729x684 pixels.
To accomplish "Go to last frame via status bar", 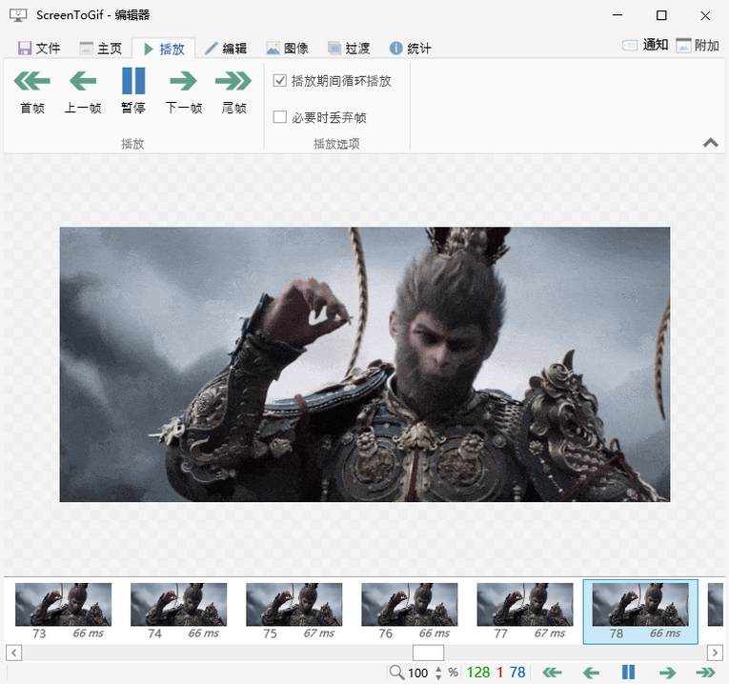I will point(705,673).
